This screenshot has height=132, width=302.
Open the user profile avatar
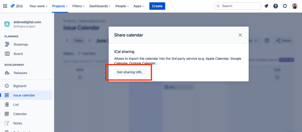295,6
